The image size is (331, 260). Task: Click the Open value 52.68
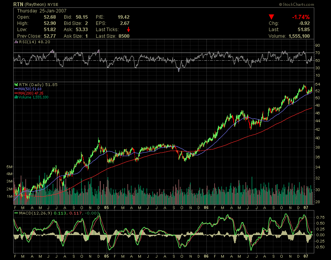[50, 17]
